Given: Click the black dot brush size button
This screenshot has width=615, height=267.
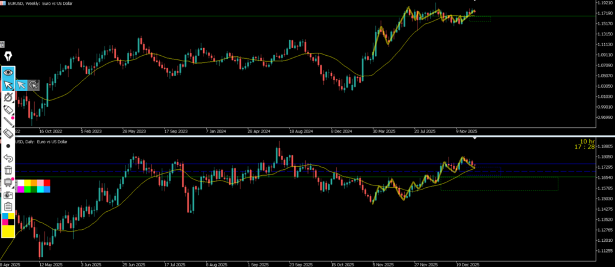Looking at the screenshot, I should tap(8, 146).
